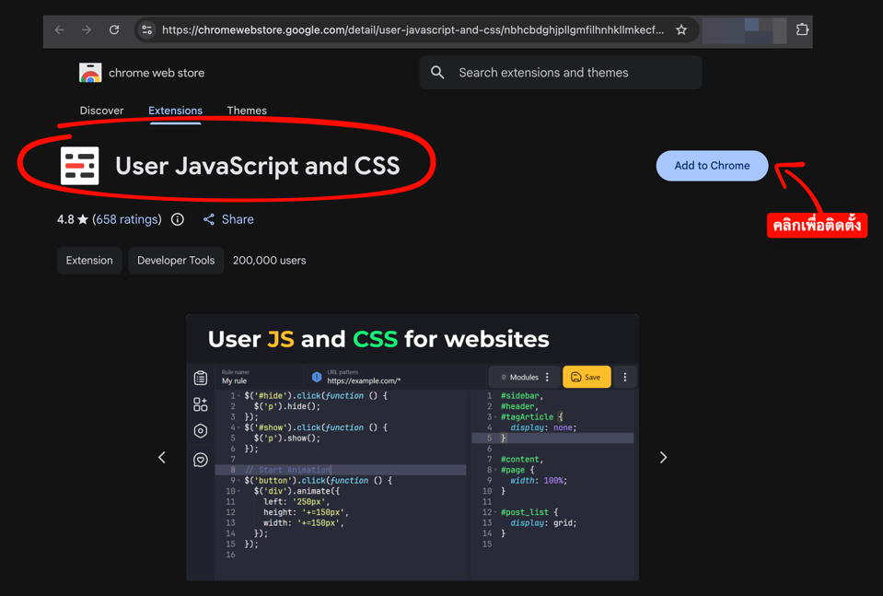Open the browser extensions puzzle icon
This screenshot has width=883, height=596.
coord(802,29)
